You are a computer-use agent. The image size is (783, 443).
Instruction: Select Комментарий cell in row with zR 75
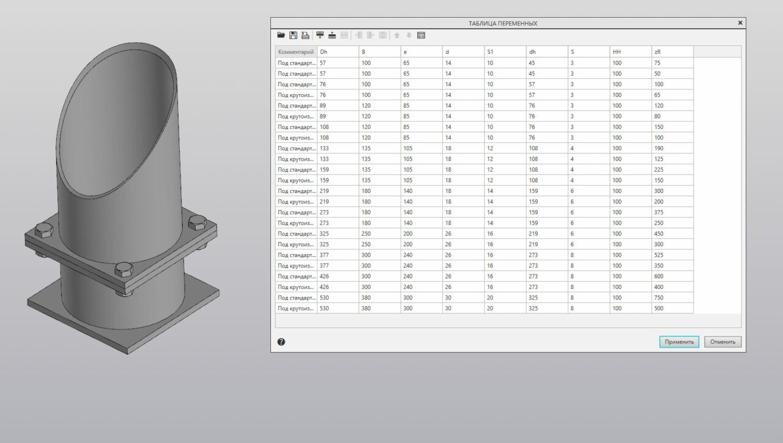click(x=296, y=62)
